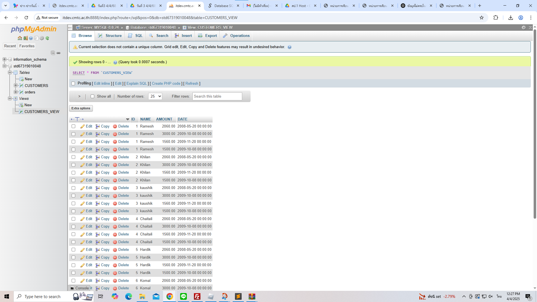Open navigation panel settings gear icon
Image resolution: width=537 pixels, height=302 pixels.
point(42,38)
